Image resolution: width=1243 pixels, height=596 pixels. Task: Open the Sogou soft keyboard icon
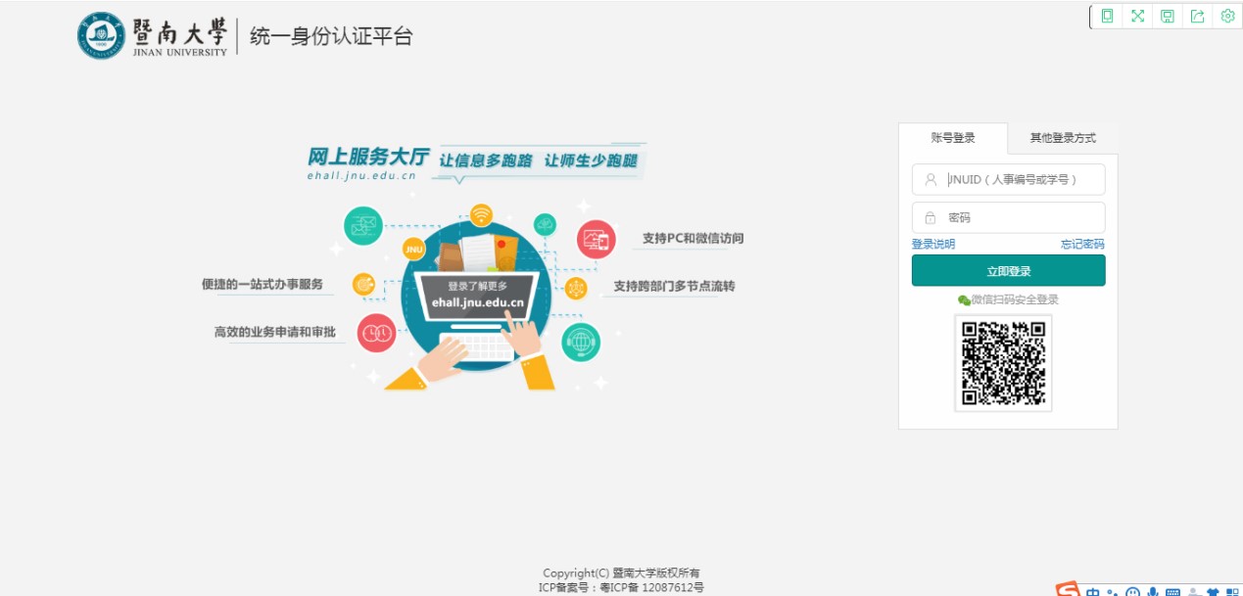pyautogui.click(x=1172, y=592)
